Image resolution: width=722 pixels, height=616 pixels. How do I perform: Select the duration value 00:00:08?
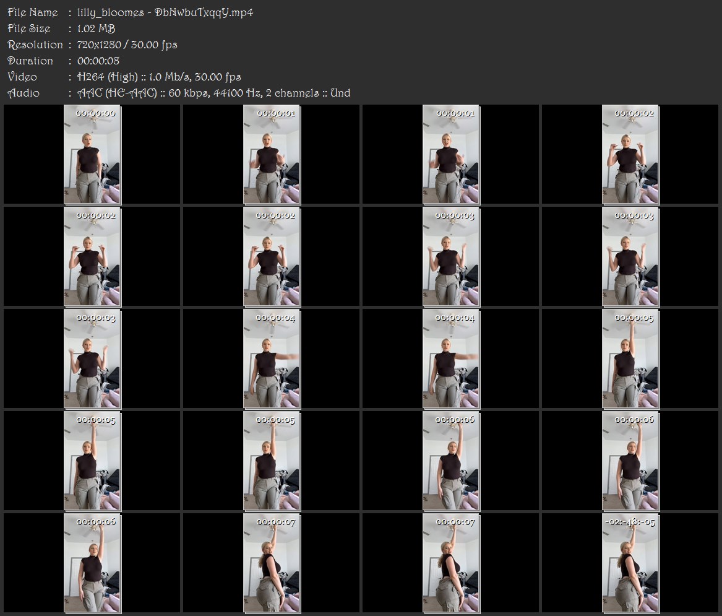(x=98, y=61)
